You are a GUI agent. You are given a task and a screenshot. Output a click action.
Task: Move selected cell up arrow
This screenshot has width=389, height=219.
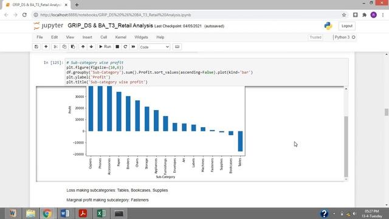click(83, 47)
